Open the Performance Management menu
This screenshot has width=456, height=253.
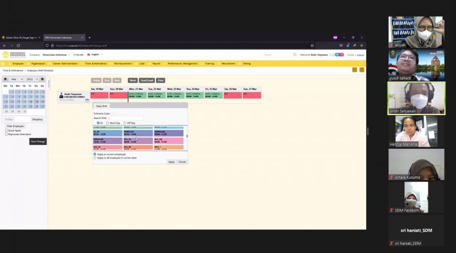182,64
